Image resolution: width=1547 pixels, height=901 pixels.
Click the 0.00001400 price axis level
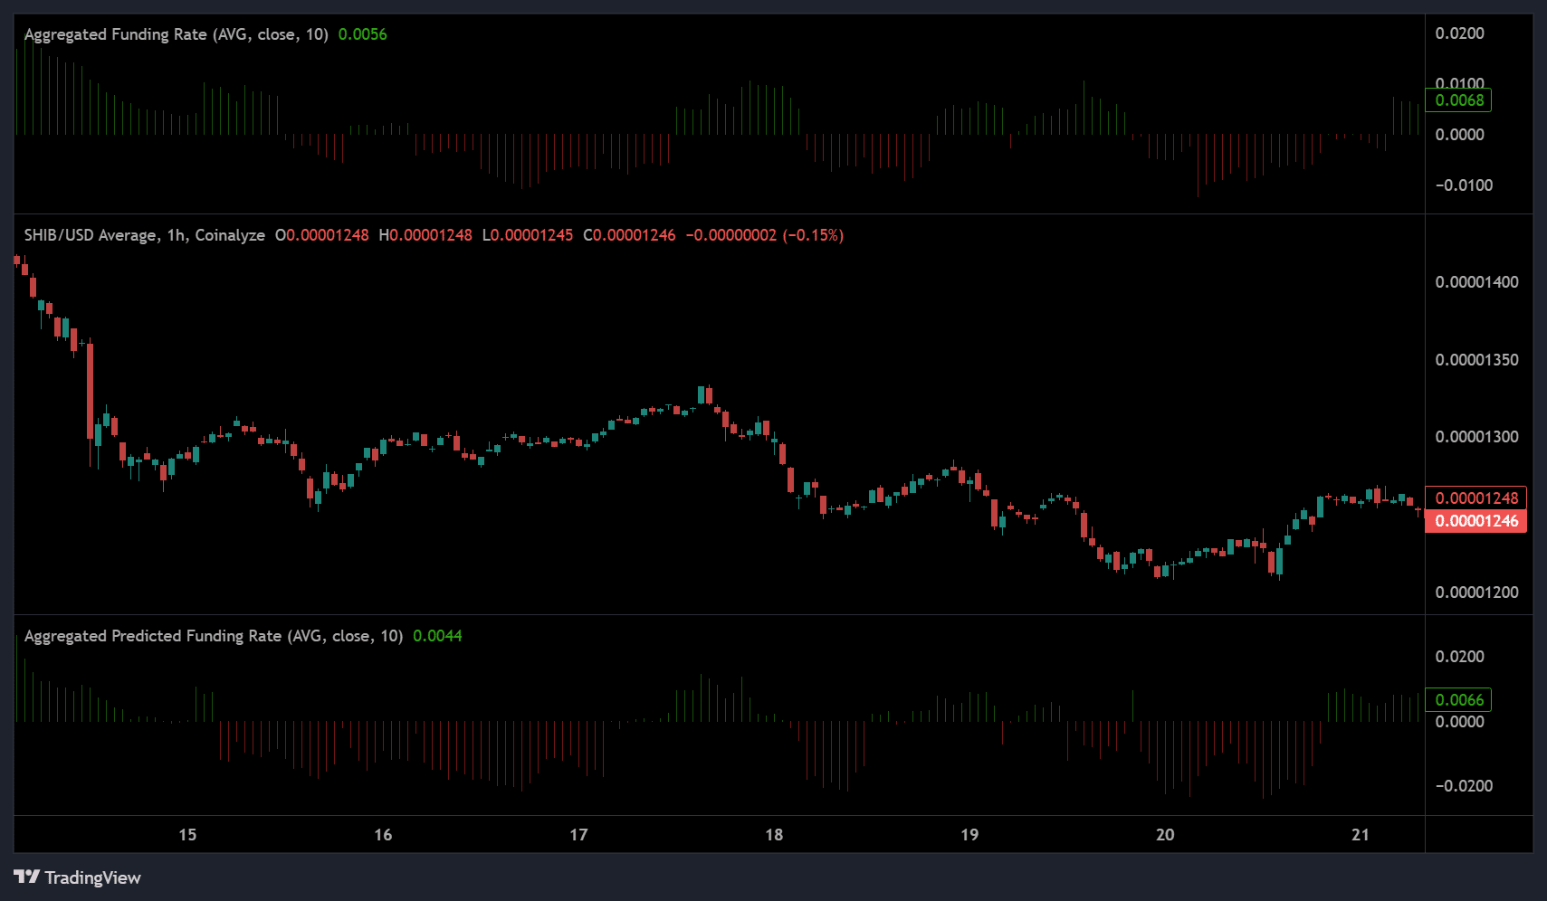click(1476, 282)
